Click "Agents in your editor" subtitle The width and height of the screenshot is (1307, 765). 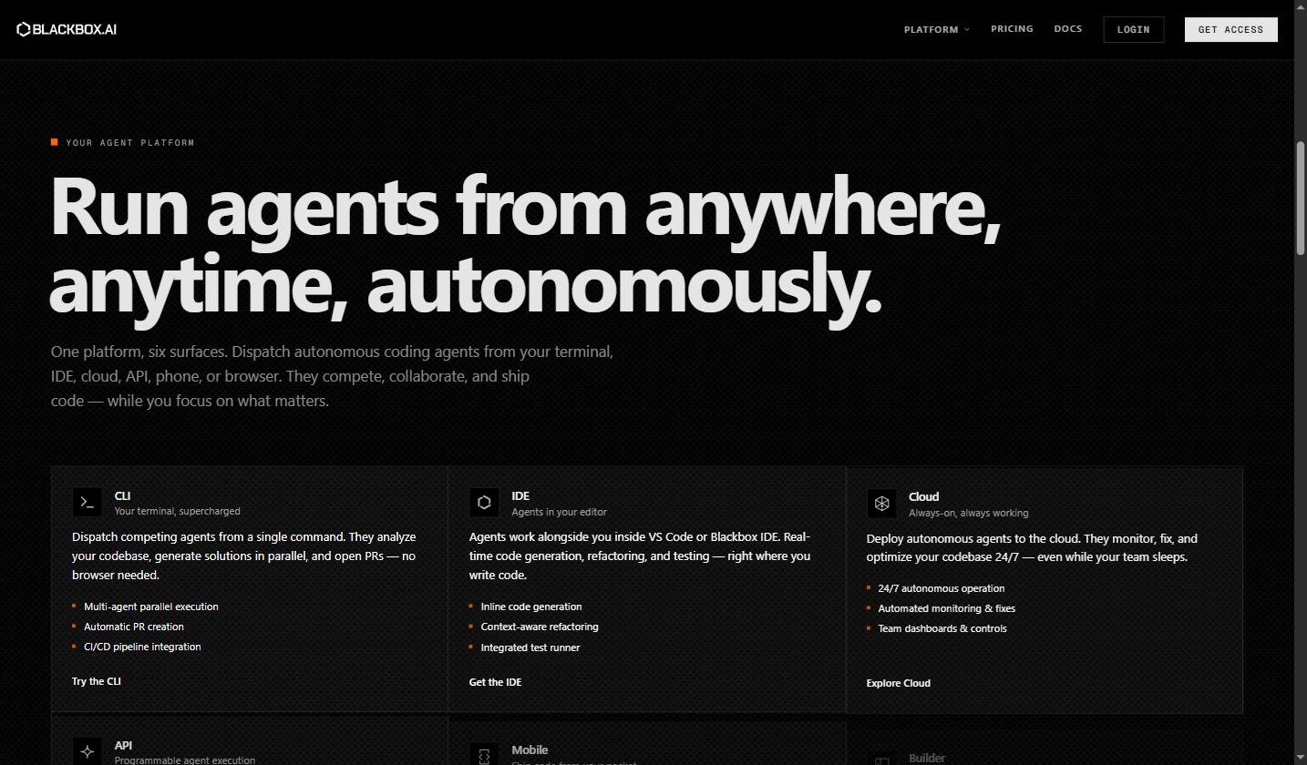560,512
